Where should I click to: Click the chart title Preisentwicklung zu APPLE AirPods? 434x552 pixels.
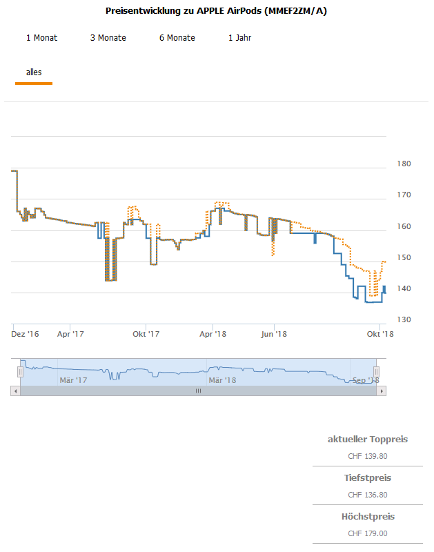217,12
